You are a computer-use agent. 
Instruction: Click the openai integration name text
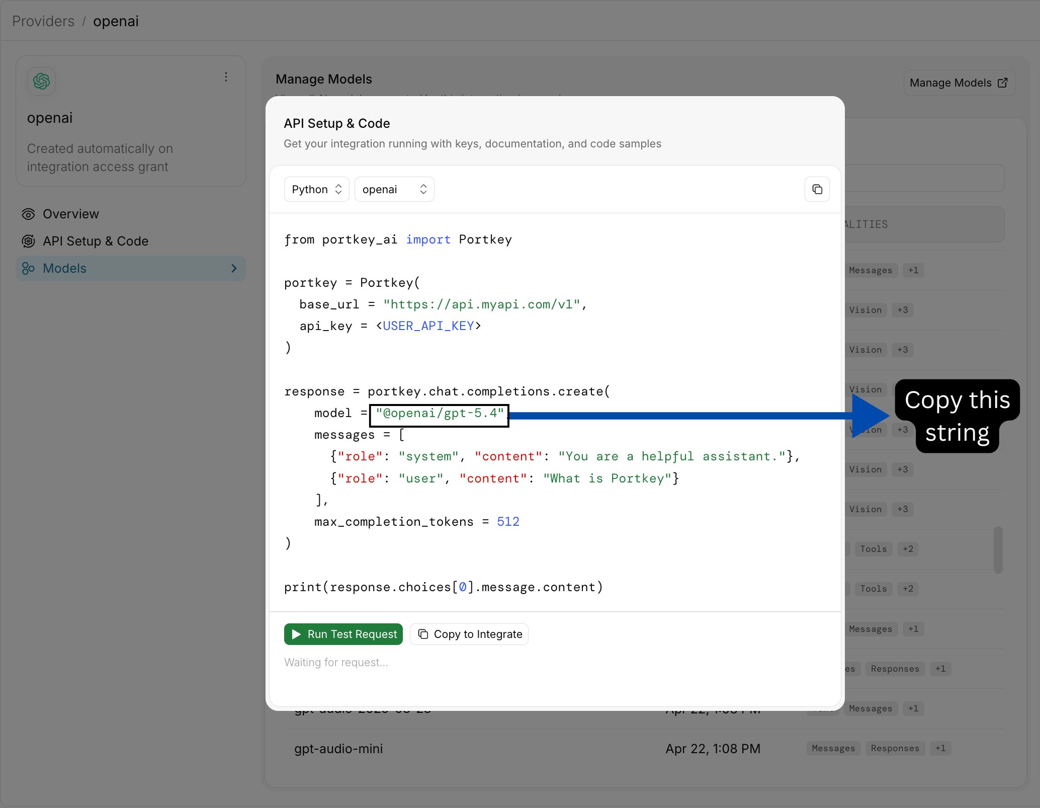50,118
